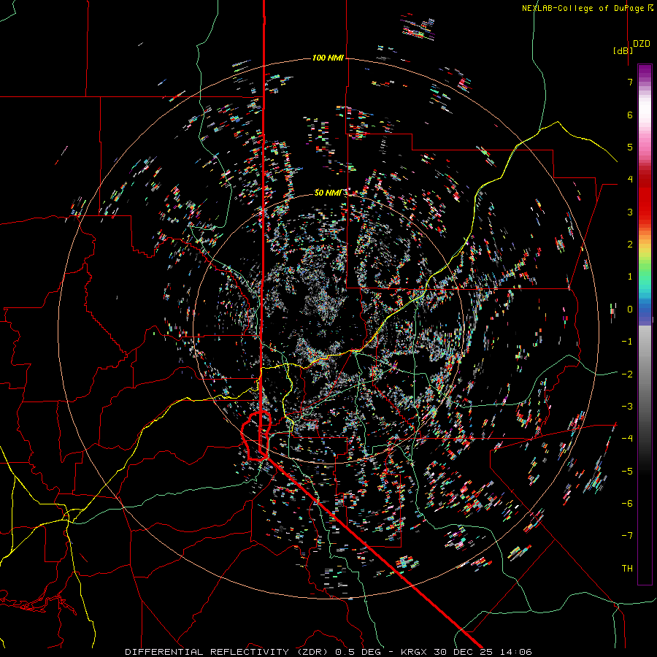Click the -5 dB tick on color scale
Screen dimensions: 657x657
click(x=627, y=471)
